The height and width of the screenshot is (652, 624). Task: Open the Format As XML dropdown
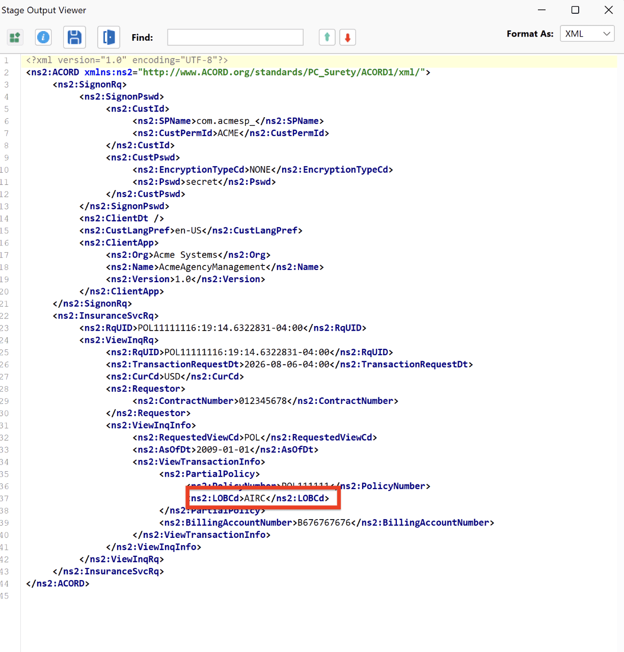point(587,34)
